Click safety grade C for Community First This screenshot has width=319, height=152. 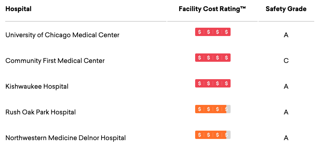pyautogui.click(x=286, y=61)
